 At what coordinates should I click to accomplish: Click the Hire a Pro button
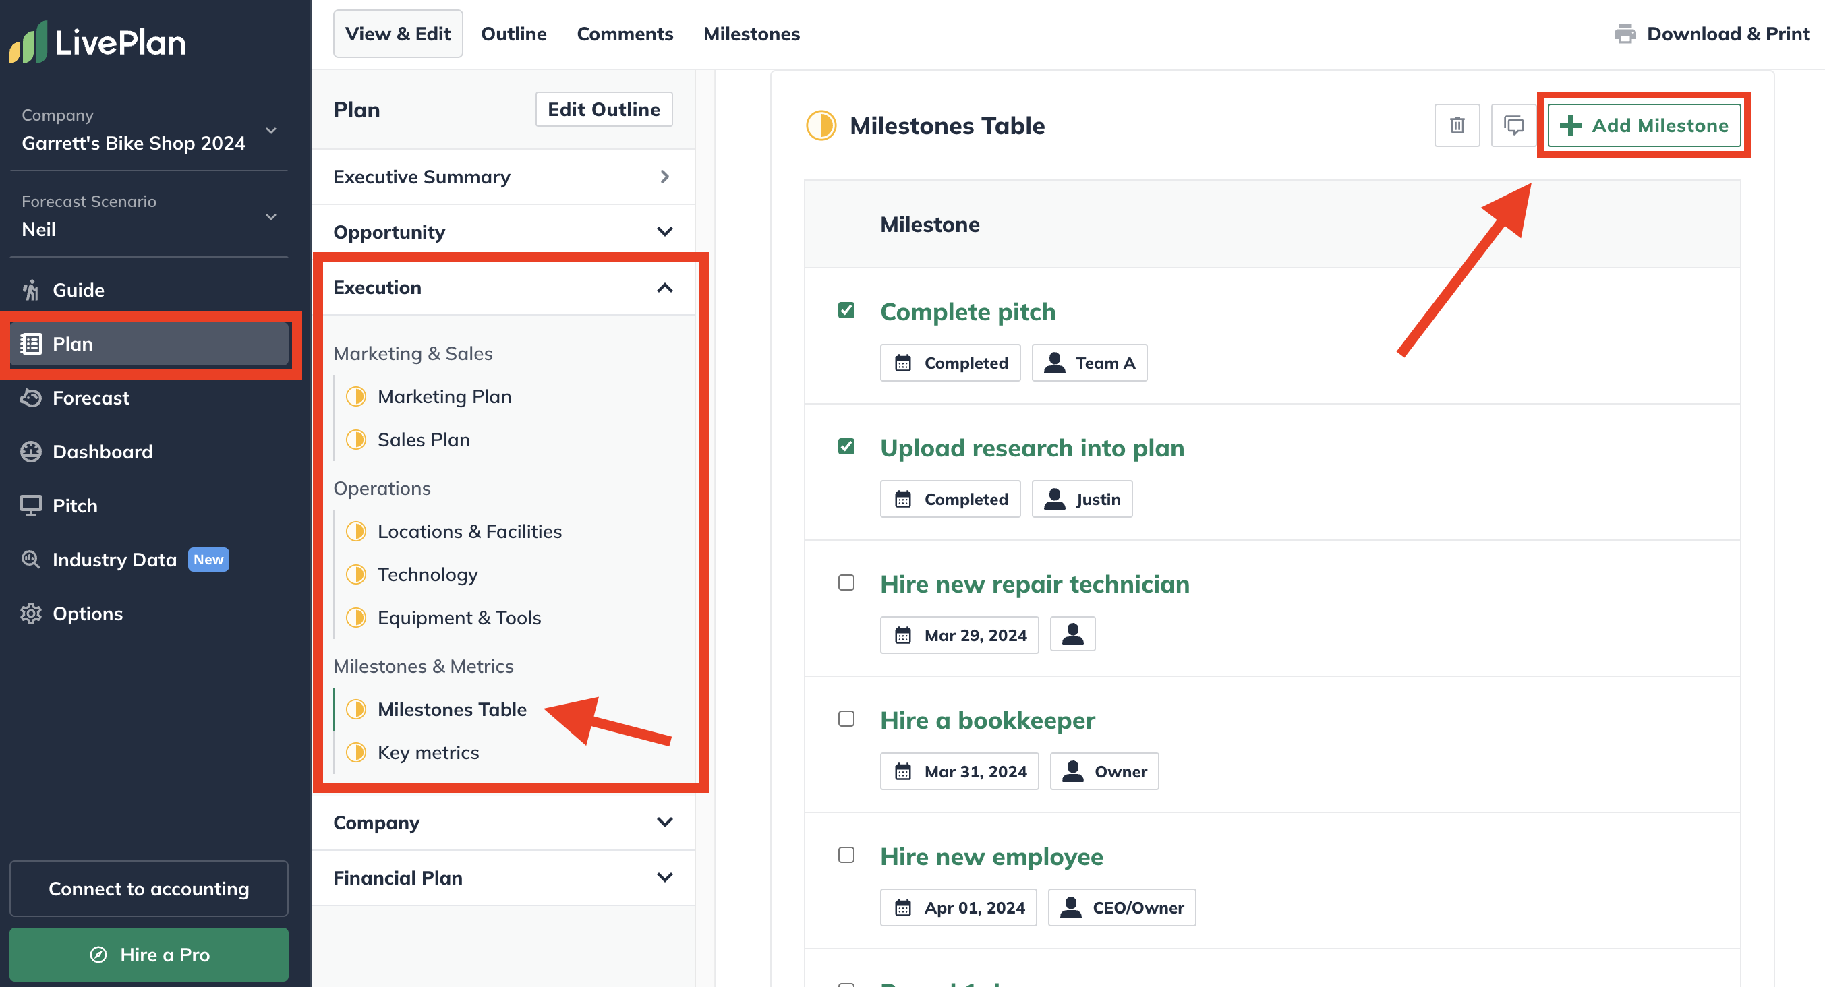pyautogui.click(x=149, y=955)
